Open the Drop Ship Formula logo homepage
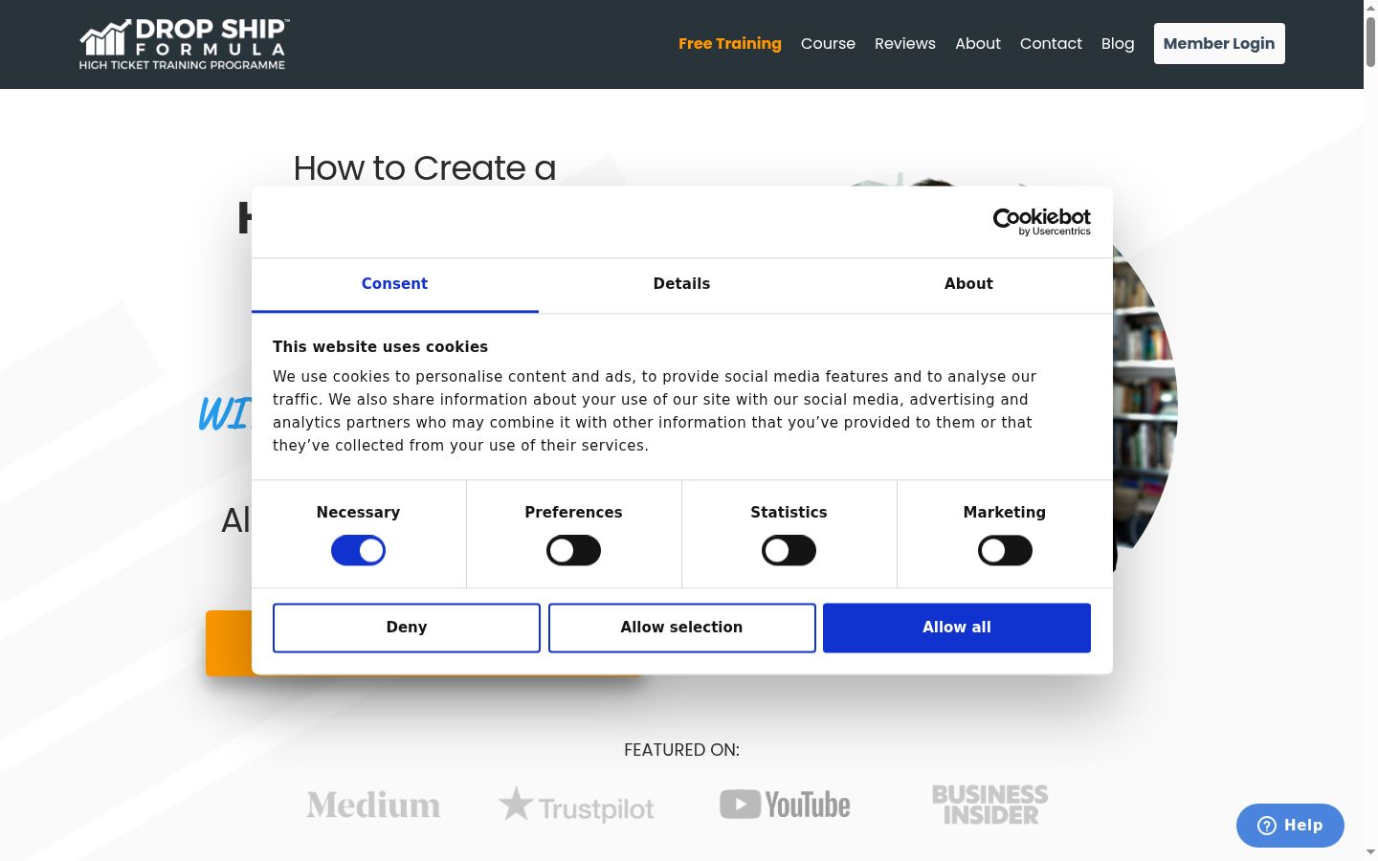The image size is (1378, 861). click(184, 44)
